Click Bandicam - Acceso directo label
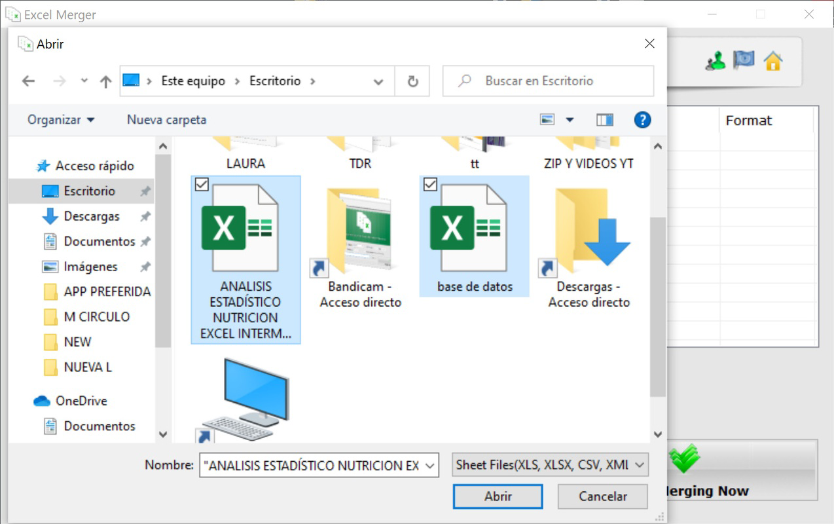 [360, 295]
